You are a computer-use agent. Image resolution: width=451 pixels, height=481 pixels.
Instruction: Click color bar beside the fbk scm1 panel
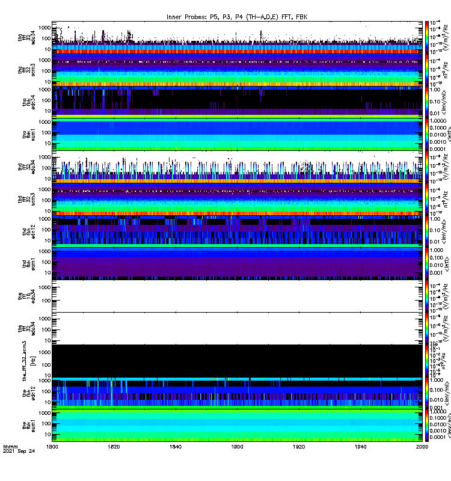click(x=427, y=425)
